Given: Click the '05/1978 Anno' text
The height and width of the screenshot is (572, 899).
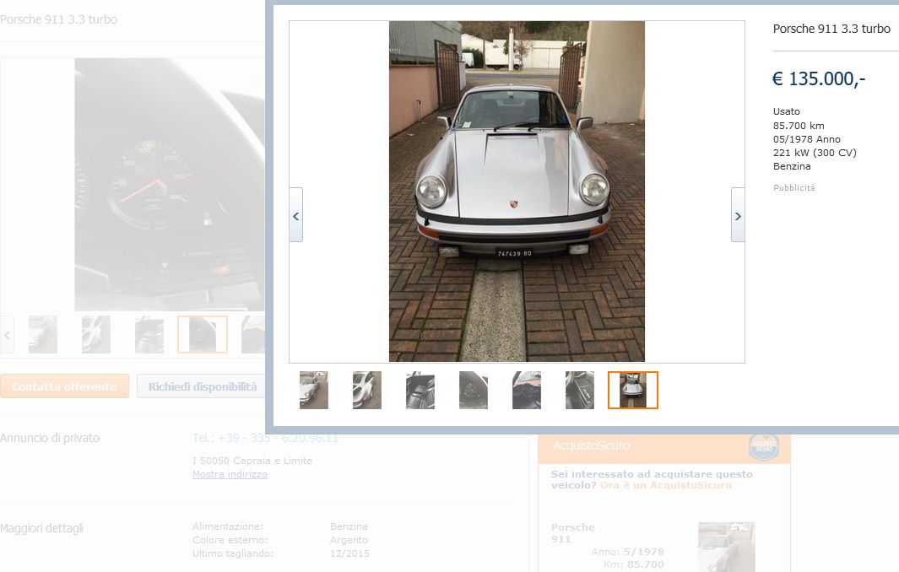Looking at the screenshot, I should coord(807,139).
